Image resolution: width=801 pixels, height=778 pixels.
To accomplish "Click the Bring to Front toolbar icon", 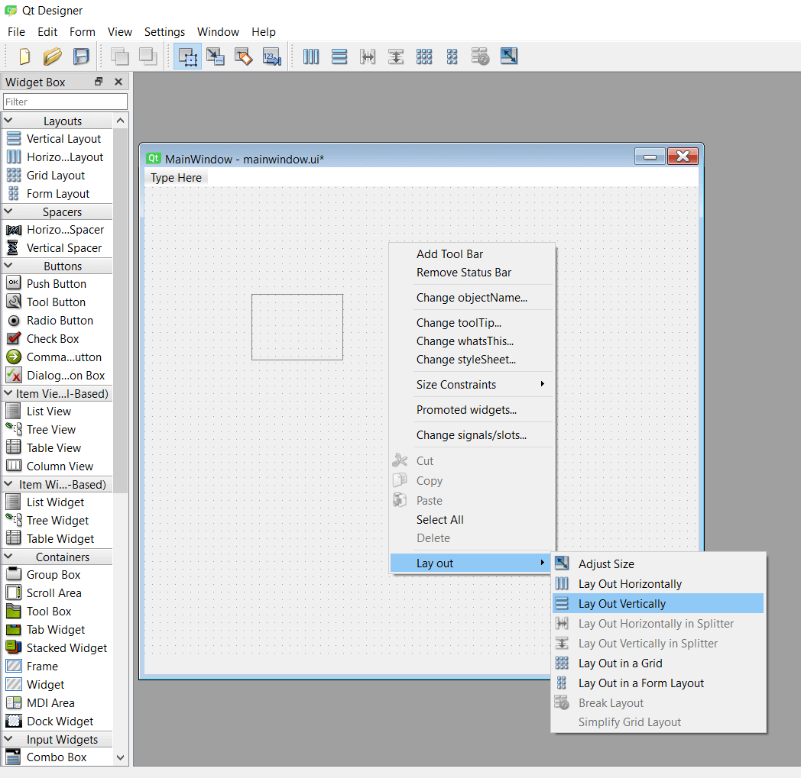I will coord(148,56).
